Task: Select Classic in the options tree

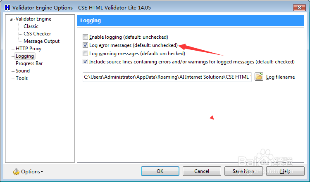Action: pos(31,26)
